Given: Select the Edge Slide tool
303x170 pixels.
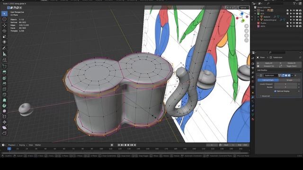Looking at the screenshot, I should 4,117.
